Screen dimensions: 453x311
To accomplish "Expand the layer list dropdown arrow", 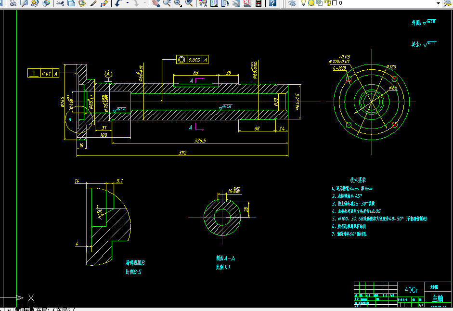I will tap(438, 3).
